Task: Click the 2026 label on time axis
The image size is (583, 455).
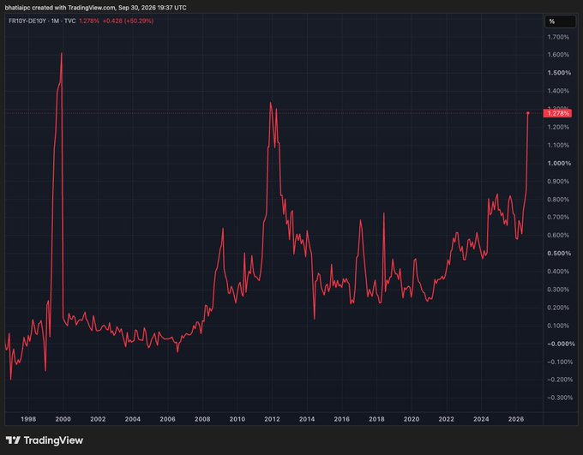Action: 516,419
